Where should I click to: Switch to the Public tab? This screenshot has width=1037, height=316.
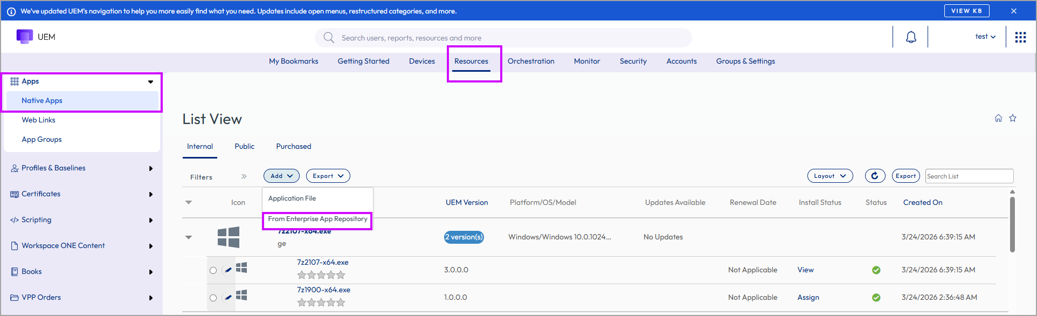tap(245, 146)
